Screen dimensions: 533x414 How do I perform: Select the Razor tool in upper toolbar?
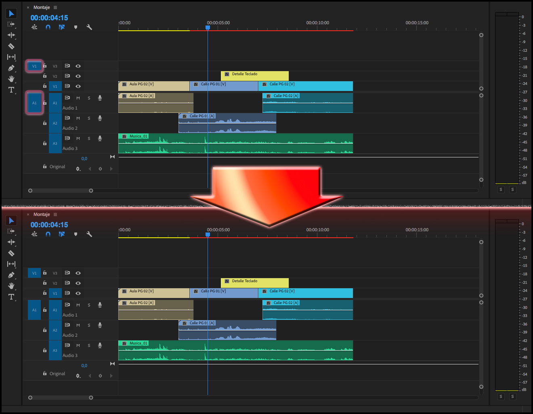pyautogui.click(x=11, y=46)
